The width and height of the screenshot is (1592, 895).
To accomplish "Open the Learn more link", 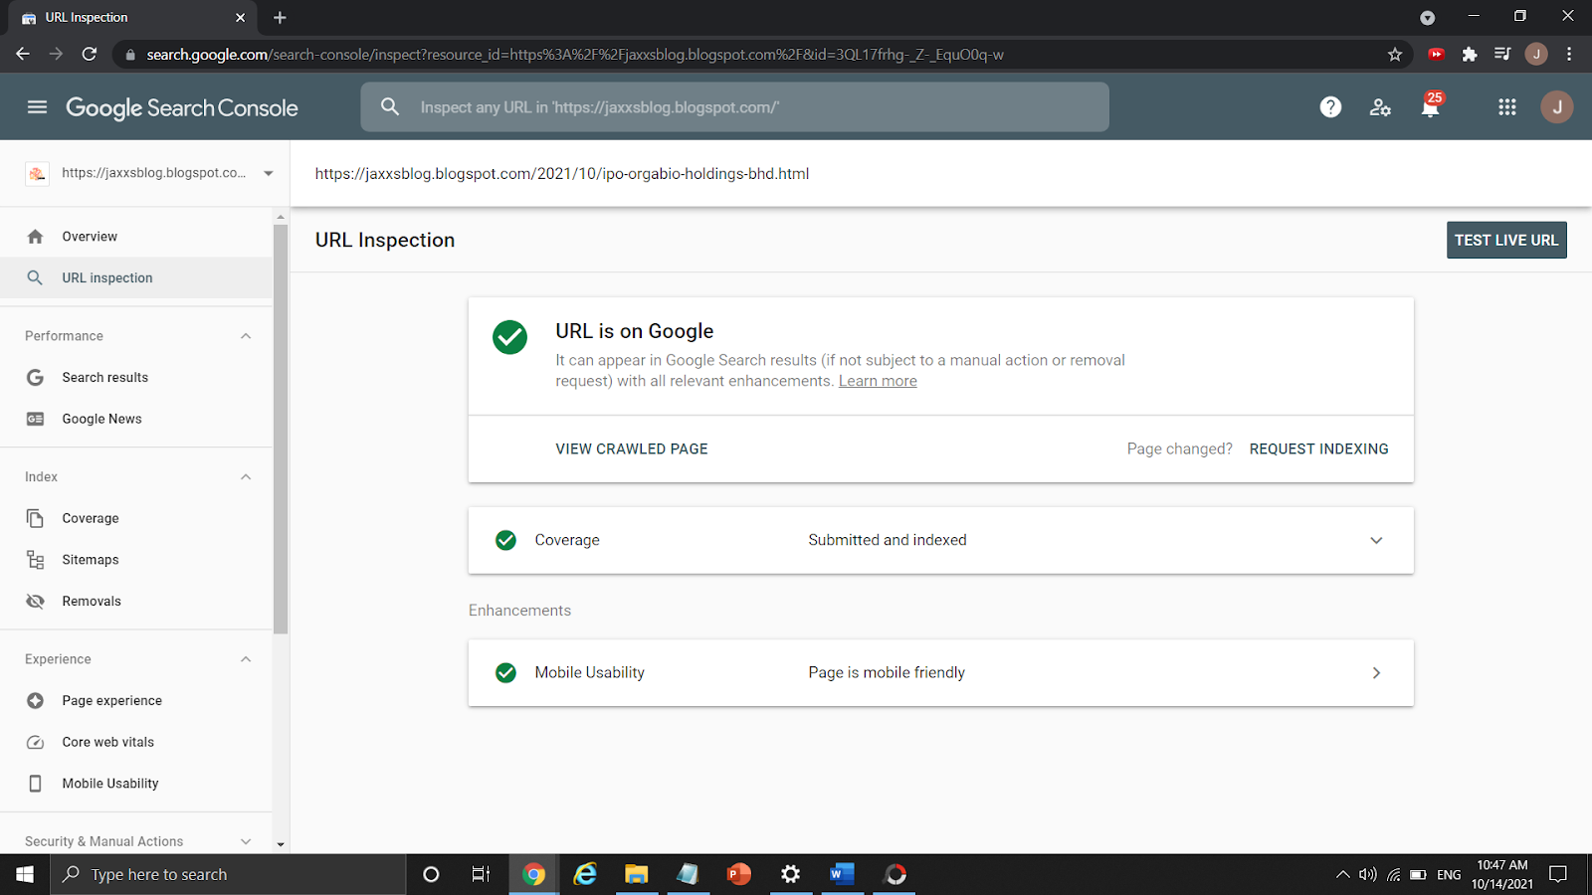I will click(x=878, y=381).
